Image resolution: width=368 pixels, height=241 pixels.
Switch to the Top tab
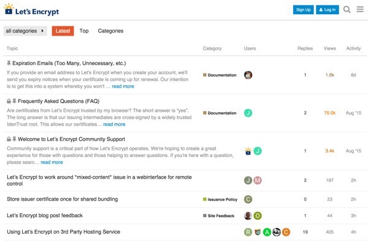(84, 31)
